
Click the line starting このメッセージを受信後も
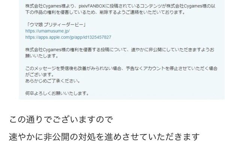point(121,69)
